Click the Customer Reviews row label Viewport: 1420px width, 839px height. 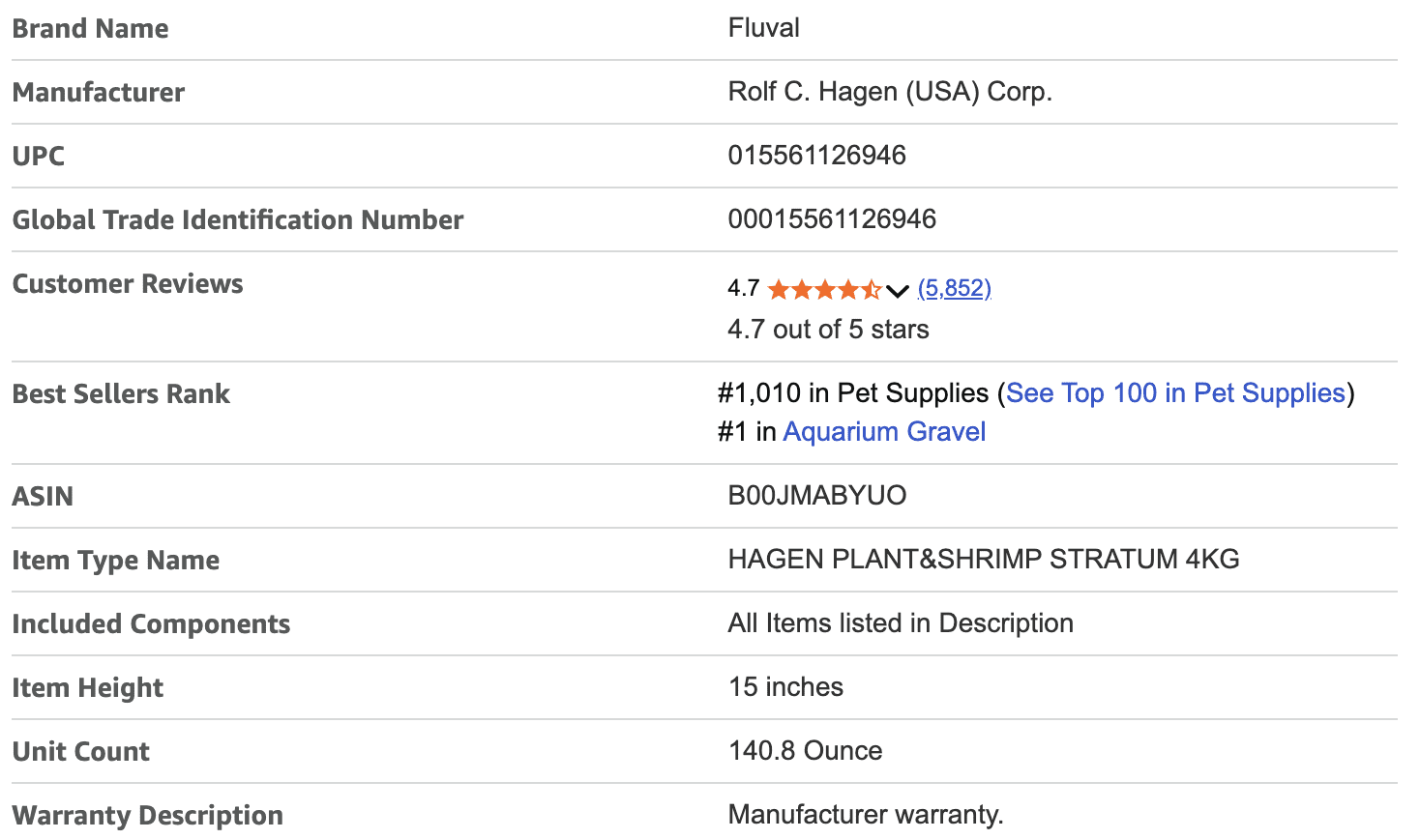tap(128, 284)
